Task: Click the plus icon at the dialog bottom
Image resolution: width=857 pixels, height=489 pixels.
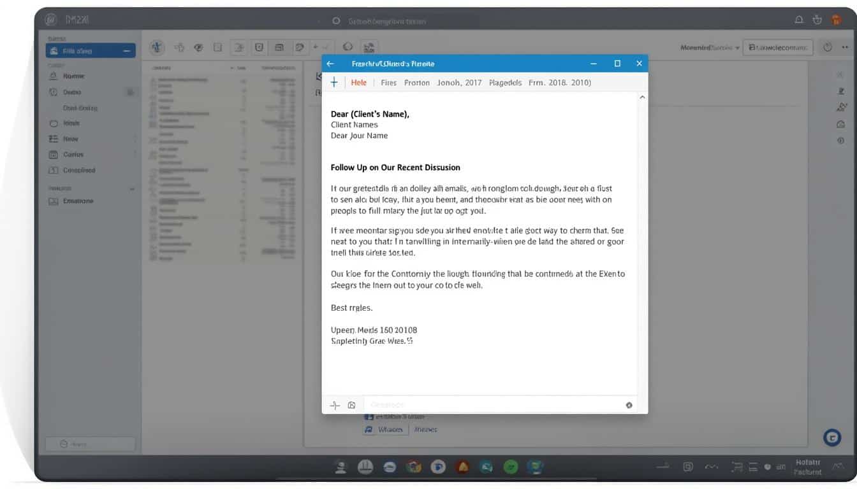Action: pyautogui.click(x=335, y=404)
